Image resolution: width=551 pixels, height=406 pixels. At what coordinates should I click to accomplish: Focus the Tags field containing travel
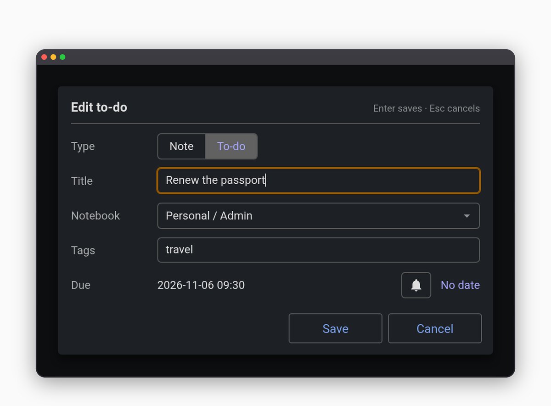(x=319, y=250)
